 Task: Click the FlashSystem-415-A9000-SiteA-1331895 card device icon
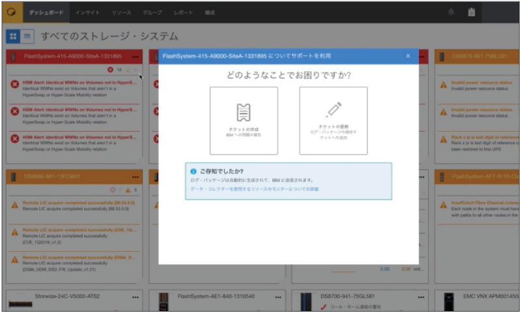tap(14, 57)
